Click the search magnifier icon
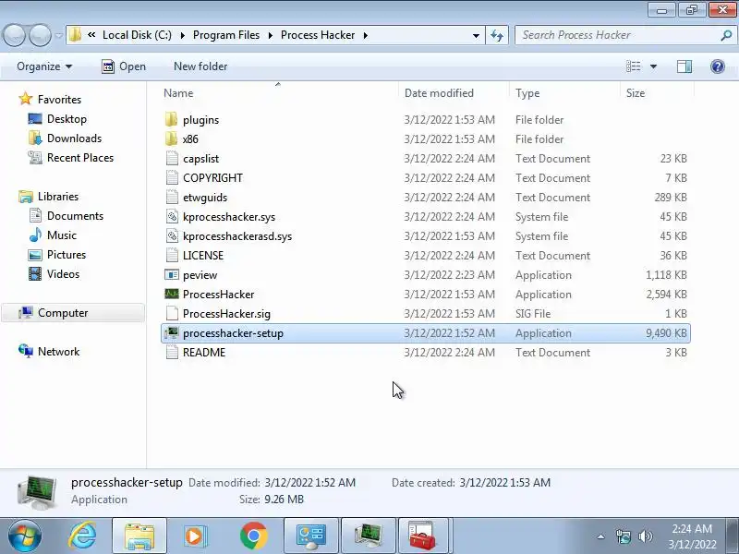 (726, 35)
